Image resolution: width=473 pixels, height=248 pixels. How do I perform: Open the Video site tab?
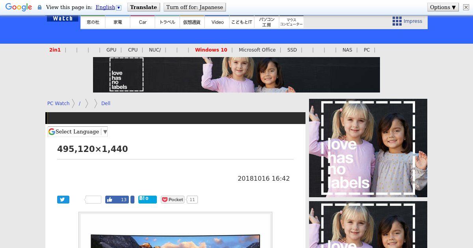(217, 22)
